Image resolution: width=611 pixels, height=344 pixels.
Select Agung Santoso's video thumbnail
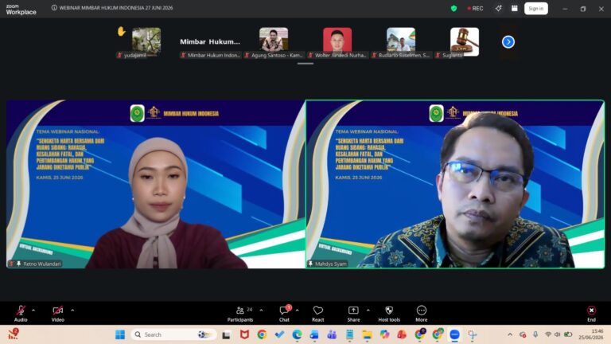[274, 39]
